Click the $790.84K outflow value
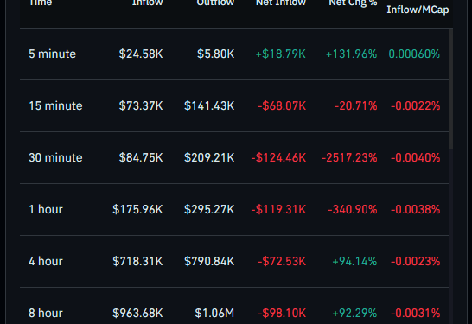472x324 pixels. pos(209,261)
